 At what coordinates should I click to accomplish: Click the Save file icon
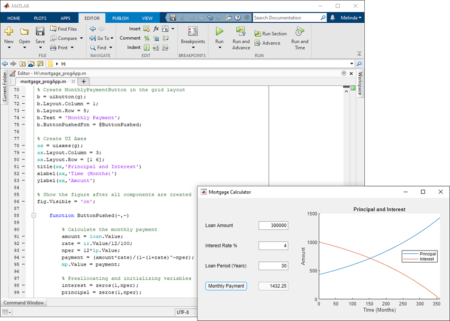40,32
